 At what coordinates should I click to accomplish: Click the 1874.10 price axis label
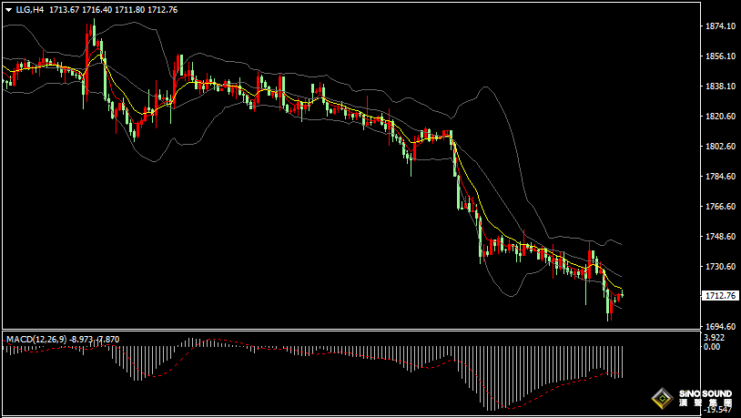tap(719, 26)
